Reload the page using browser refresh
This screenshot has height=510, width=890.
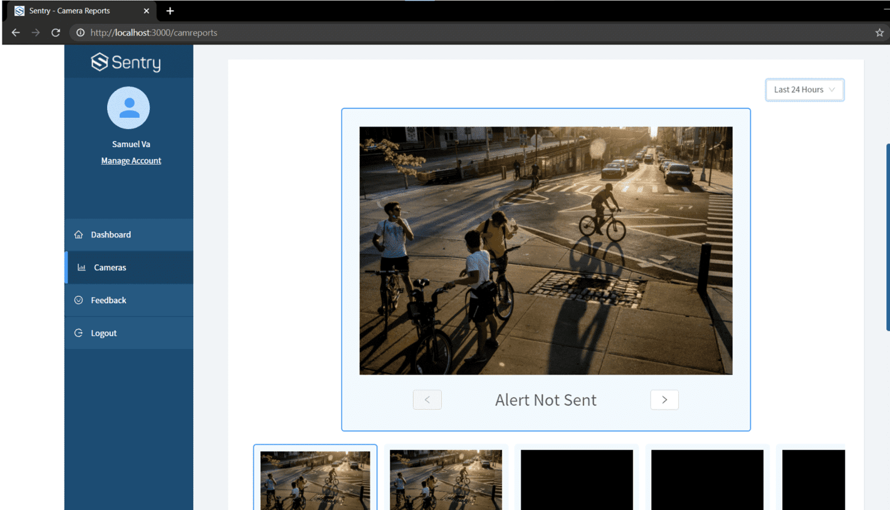click(x=56, y=33)
